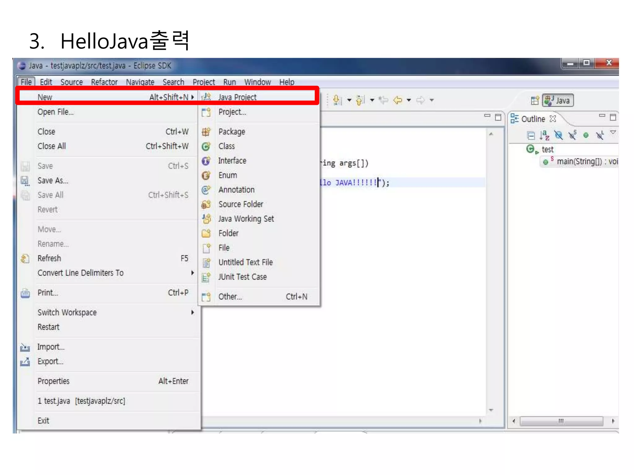Click the Print printer icon
The image size is (634, 475).
point(25,293)
